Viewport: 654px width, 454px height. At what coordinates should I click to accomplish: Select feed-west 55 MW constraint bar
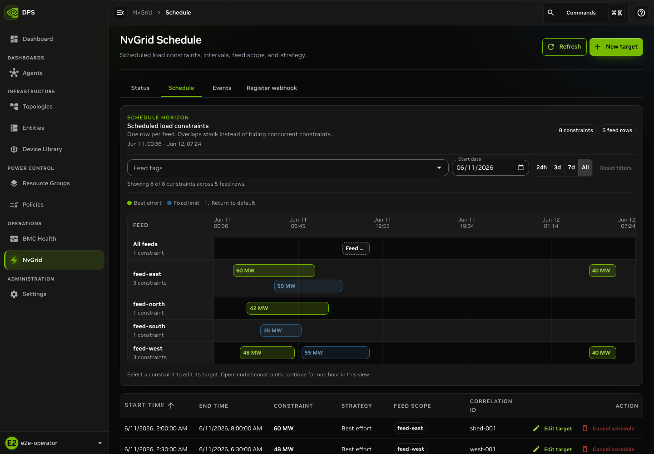click(336, 353)
